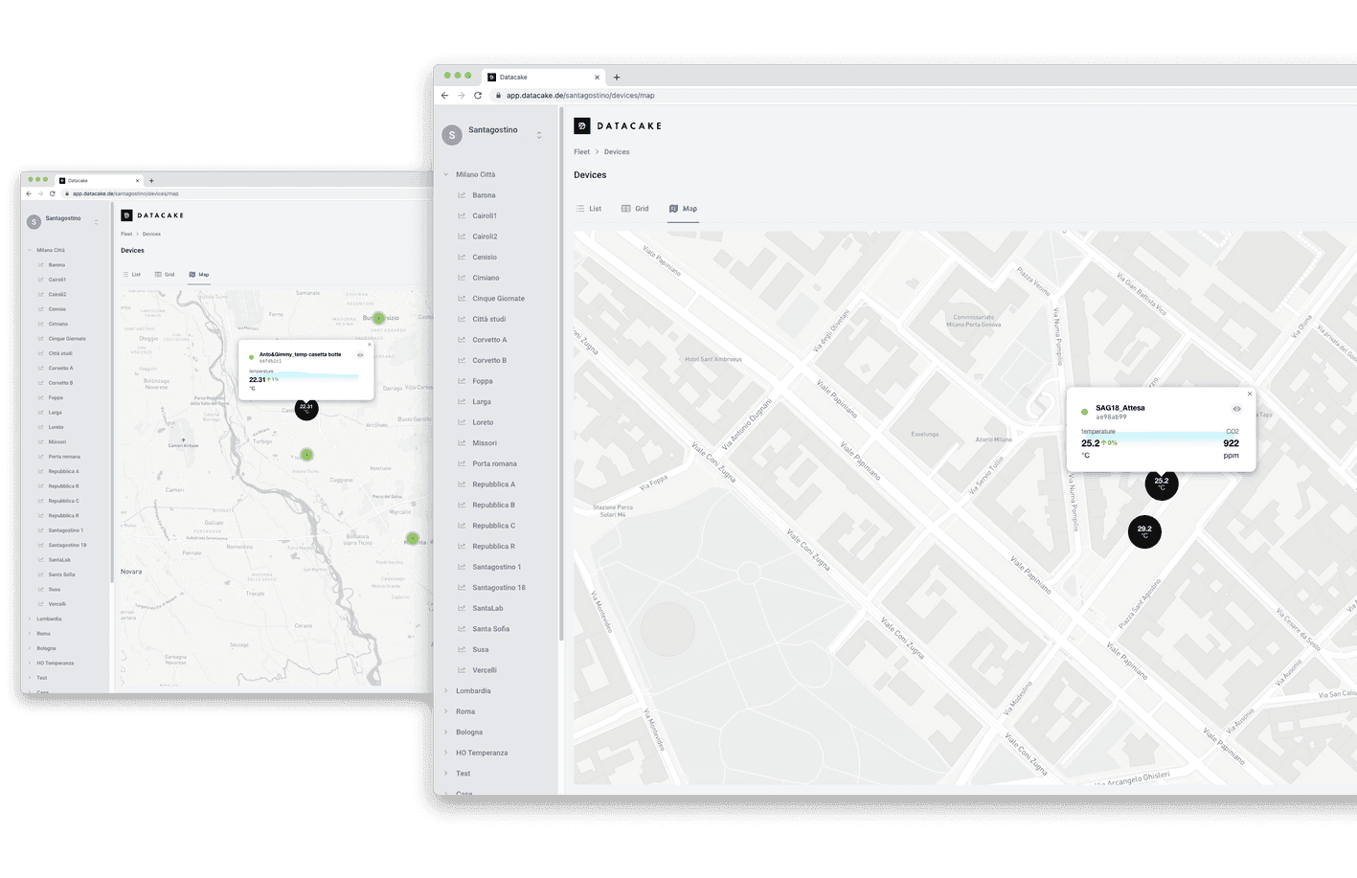This screenshot has height=878, width=1357.
Task: Expand HO Temperanza group in front window
Action: pos(446,753)
